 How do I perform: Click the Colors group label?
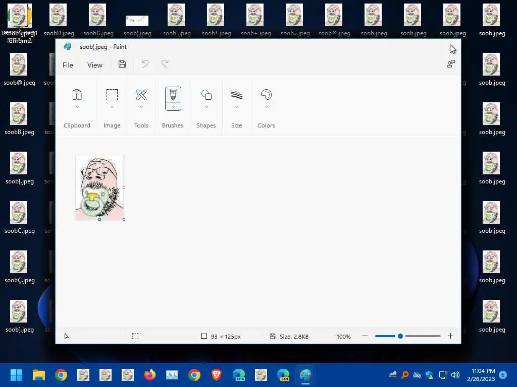pyautogui.click(x=266, y=125)
